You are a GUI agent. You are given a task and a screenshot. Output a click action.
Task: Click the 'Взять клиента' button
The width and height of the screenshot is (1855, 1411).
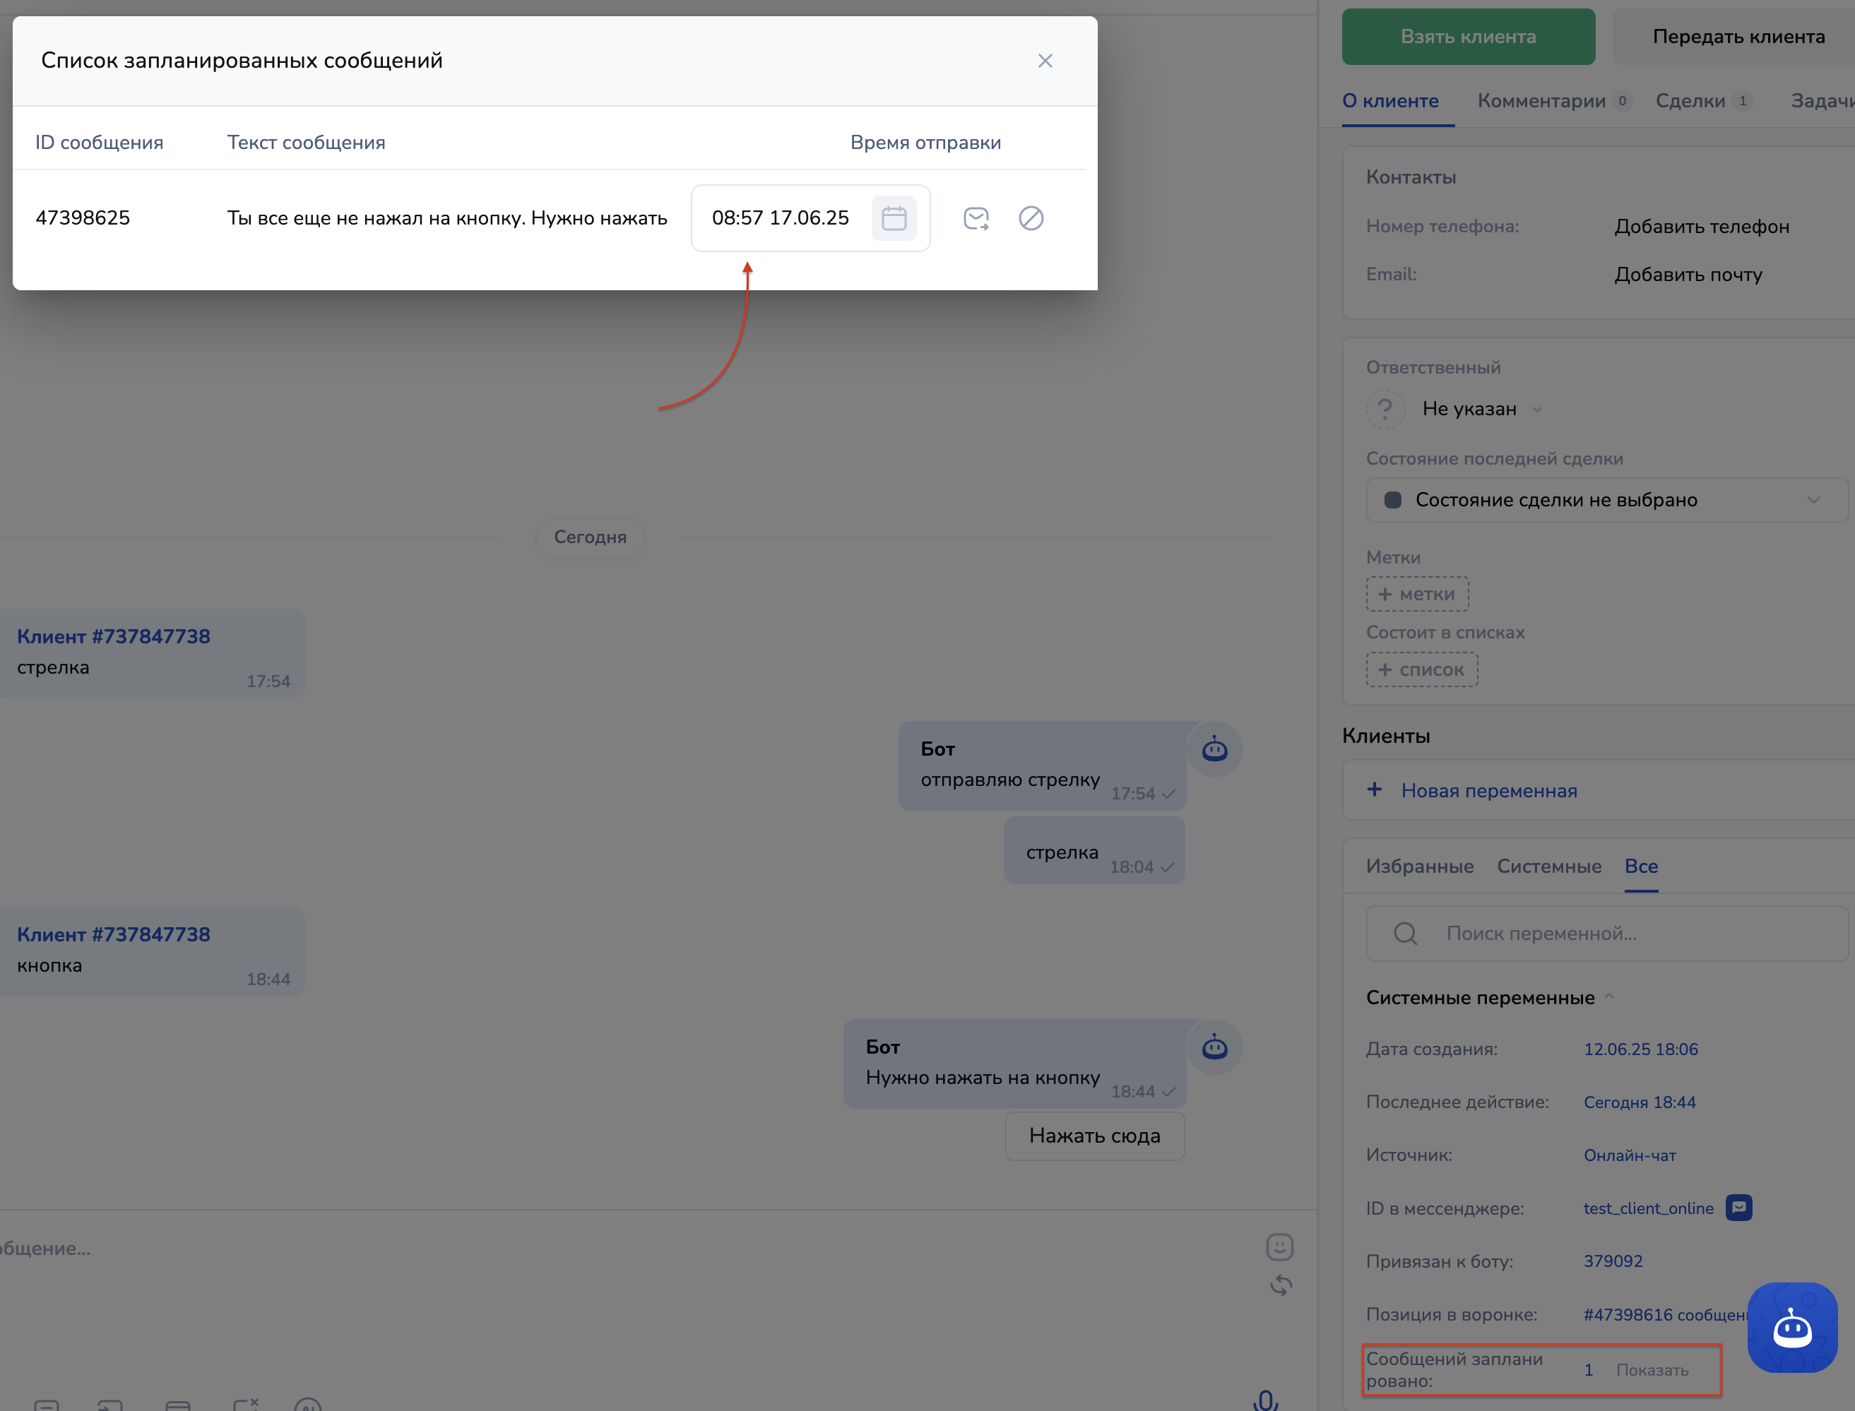click(1468, 37)
